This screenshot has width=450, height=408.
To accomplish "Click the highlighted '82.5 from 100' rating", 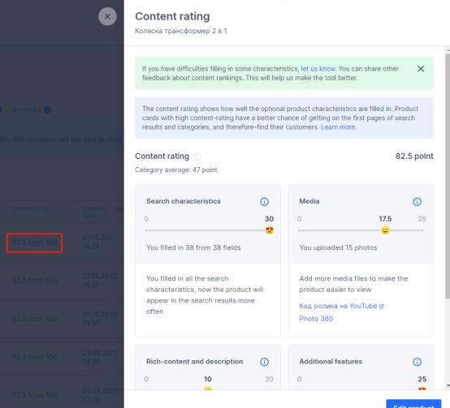I will pyautogui.click(x=34, y=243).
